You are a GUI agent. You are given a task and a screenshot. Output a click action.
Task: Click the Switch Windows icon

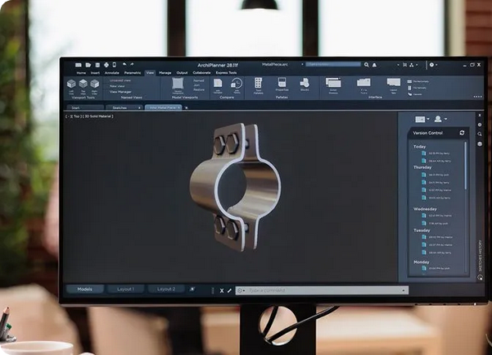333,84
